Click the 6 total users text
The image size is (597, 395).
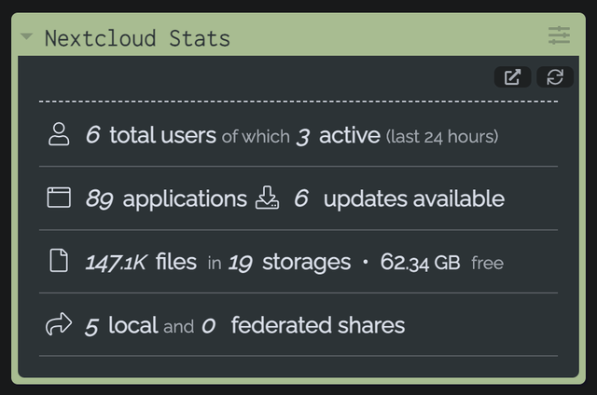[x=151, y=135]
